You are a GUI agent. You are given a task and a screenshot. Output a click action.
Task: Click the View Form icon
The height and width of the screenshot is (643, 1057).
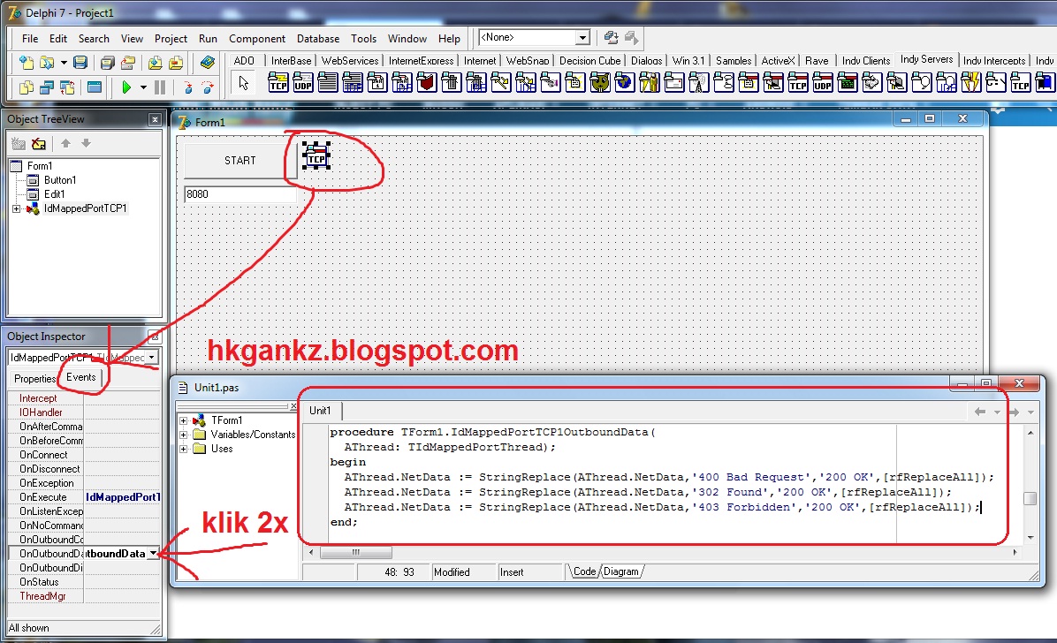tap(47, 87)
